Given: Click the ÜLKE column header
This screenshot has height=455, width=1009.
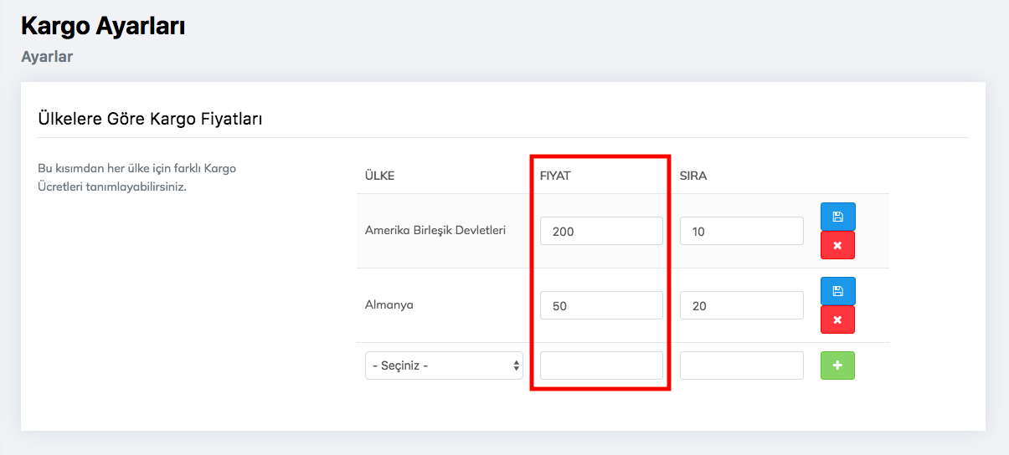Looking at the screenshot, I should point(379,176).
